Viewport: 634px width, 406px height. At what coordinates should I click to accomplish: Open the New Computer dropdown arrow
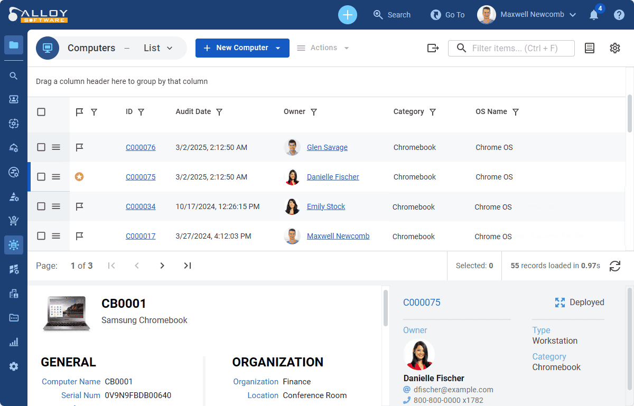click(x=278, y=48)
